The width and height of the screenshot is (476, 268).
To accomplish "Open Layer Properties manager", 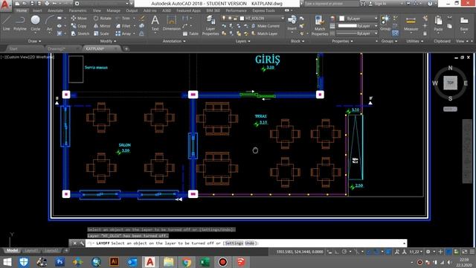I will click(210, 26).
